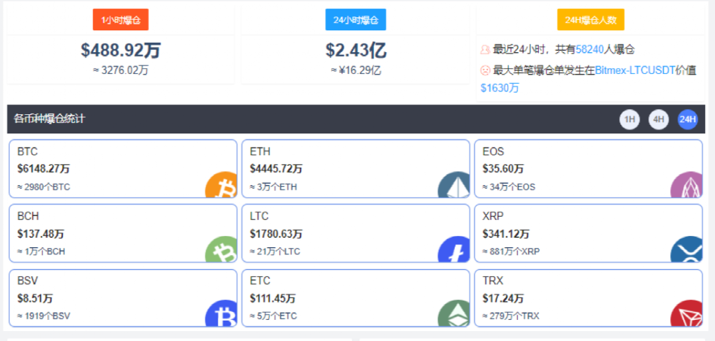The width and height of the screenshot is (715, 341).
Task: Click the 24H爆仓人数 yellow label
Action: click(x=591, y=20)
